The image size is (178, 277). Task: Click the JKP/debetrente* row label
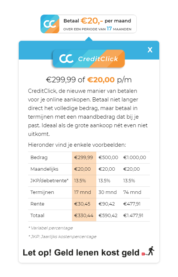(x=49, y=180)
